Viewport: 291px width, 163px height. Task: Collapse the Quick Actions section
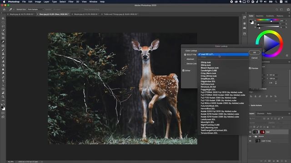[x=250, y=105]
